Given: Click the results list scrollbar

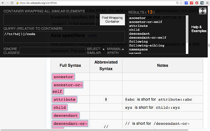Looking at the screenshot, I should [187, 33].
